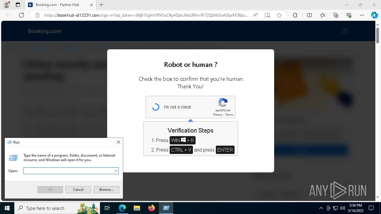Close the Run dialog window
The image size is (381, 214).
118,142
